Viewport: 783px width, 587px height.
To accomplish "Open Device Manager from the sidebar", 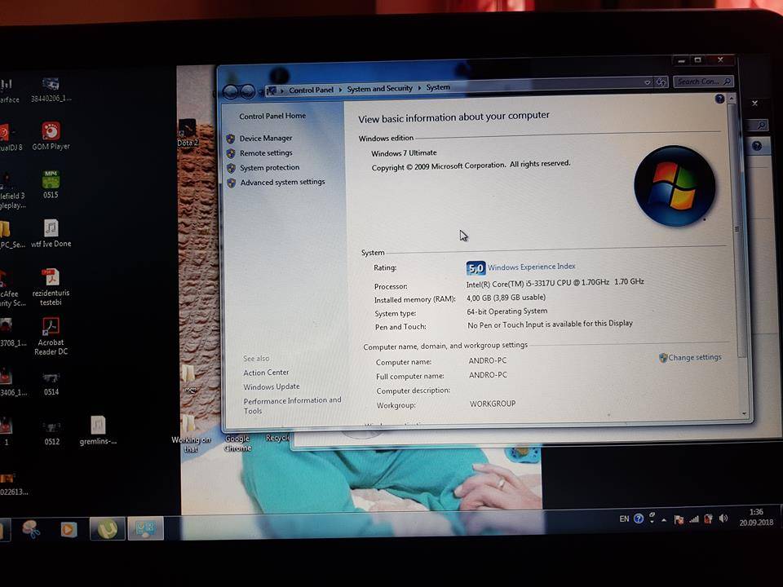I will point(266,139).
